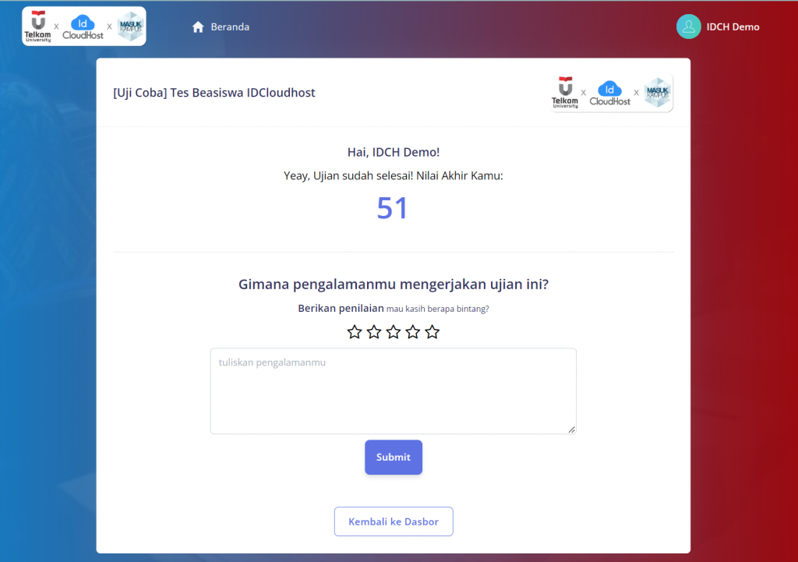Image resolution: width=798 pixels, height=562 pixels.
Task: Click the IdCloudHost logo in the top header
Action: (83, 27)
